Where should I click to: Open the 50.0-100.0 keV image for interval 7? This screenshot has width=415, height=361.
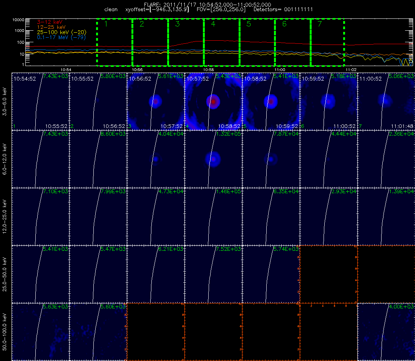tap(386, 332)
